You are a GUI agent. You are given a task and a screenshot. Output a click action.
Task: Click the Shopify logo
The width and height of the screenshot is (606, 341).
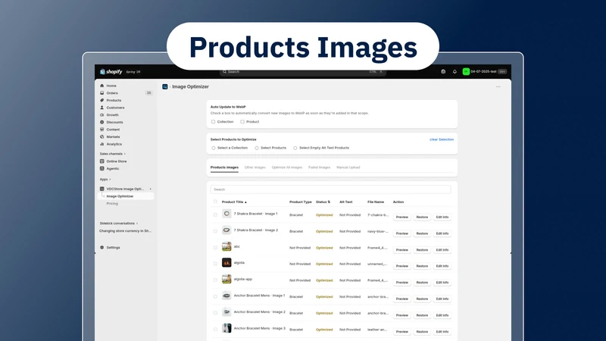tap(111, 71)
